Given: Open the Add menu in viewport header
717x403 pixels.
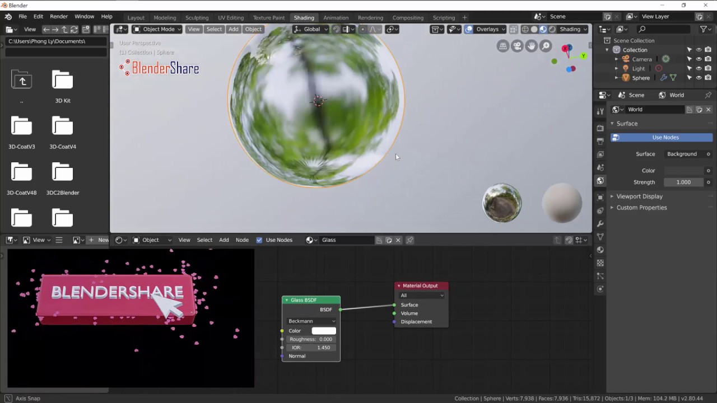Looking at the screenshot, I should (233, 29).
